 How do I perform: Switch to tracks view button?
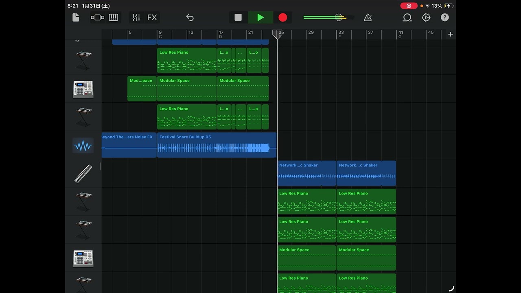coord(97,17)
